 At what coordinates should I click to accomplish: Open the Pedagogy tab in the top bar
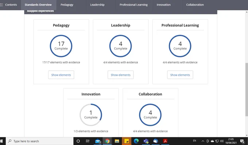tap(67, 5)
